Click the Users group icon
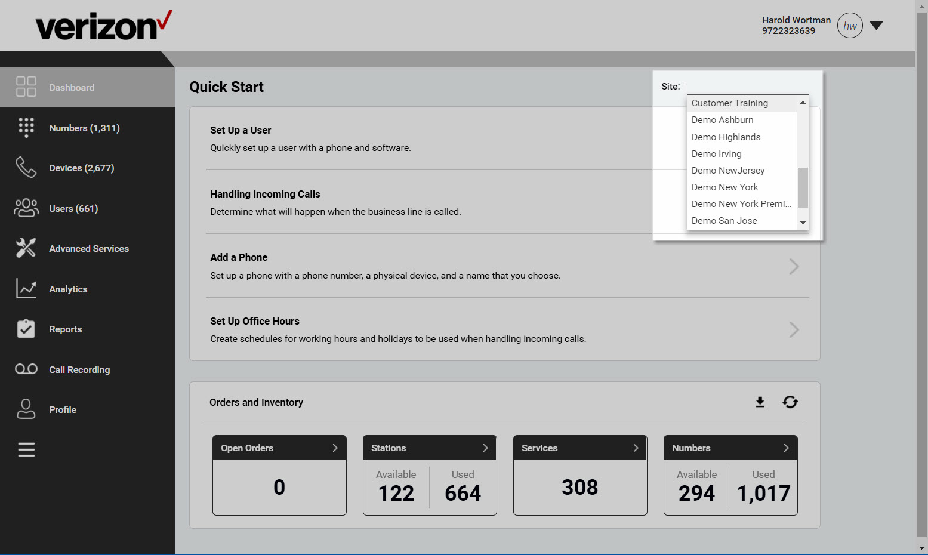 point(26,208)
